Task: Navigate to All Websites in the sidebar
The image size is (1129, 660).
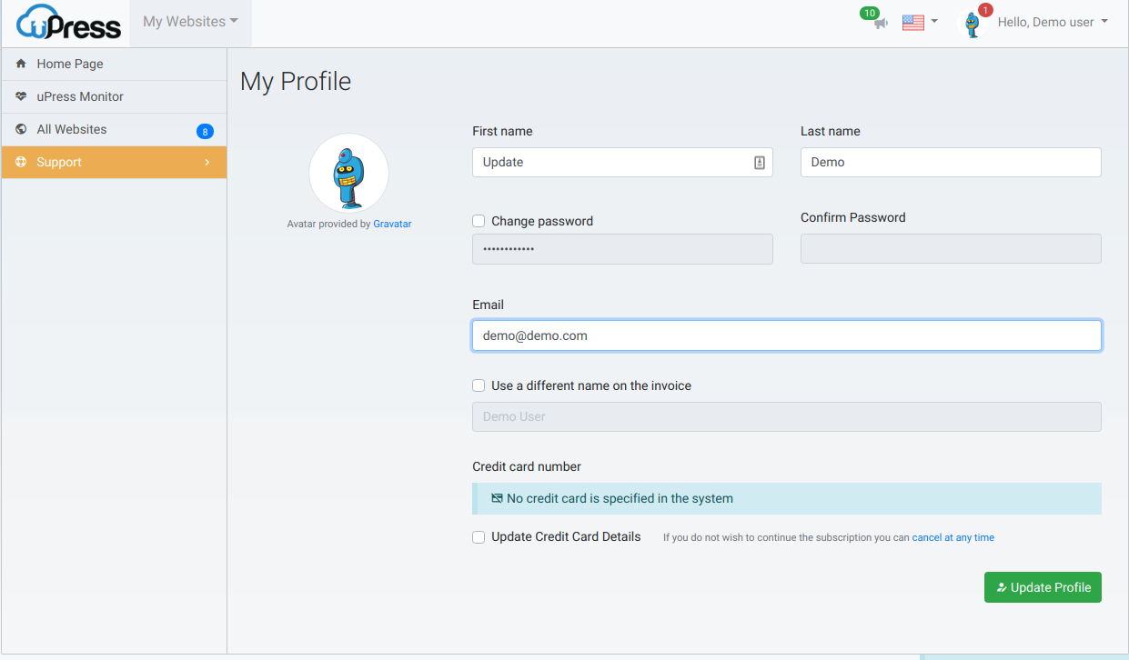Action: 73,129
